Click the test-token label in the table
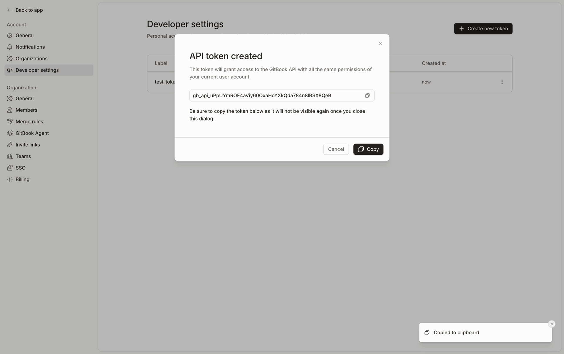This screenshot has height=354, width=564. (x=164, y=82)
